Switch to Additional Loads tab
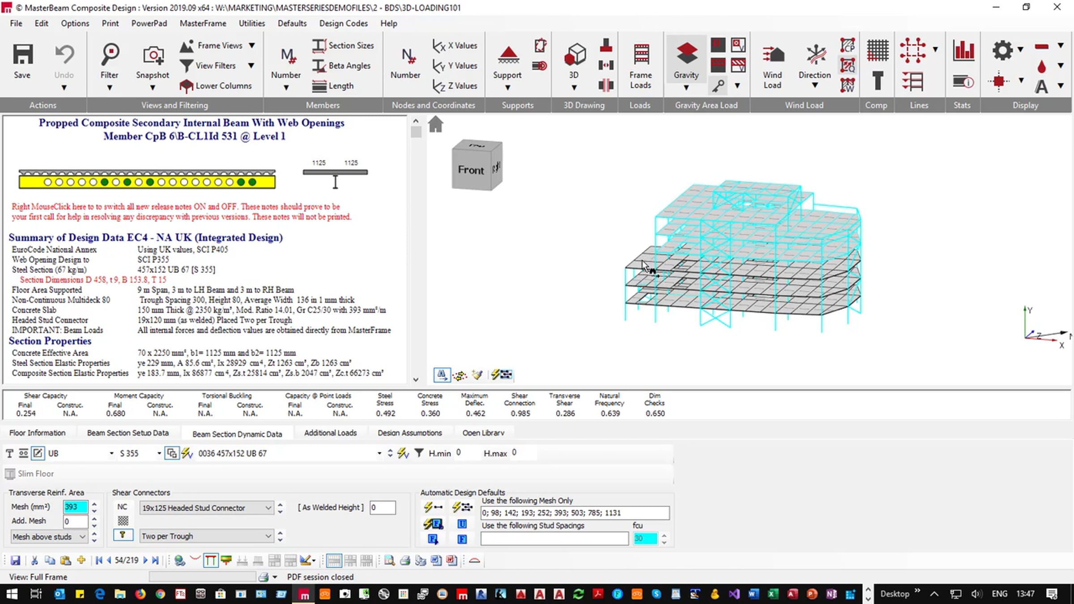 click(x=330, y=433)
